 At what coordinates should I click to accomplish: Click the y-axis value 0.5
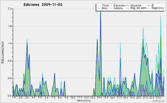point(9,78)
